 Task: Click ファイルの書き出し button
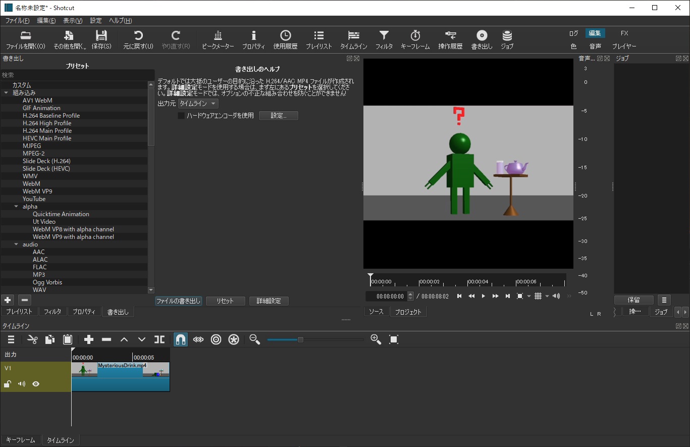(179, 301)
